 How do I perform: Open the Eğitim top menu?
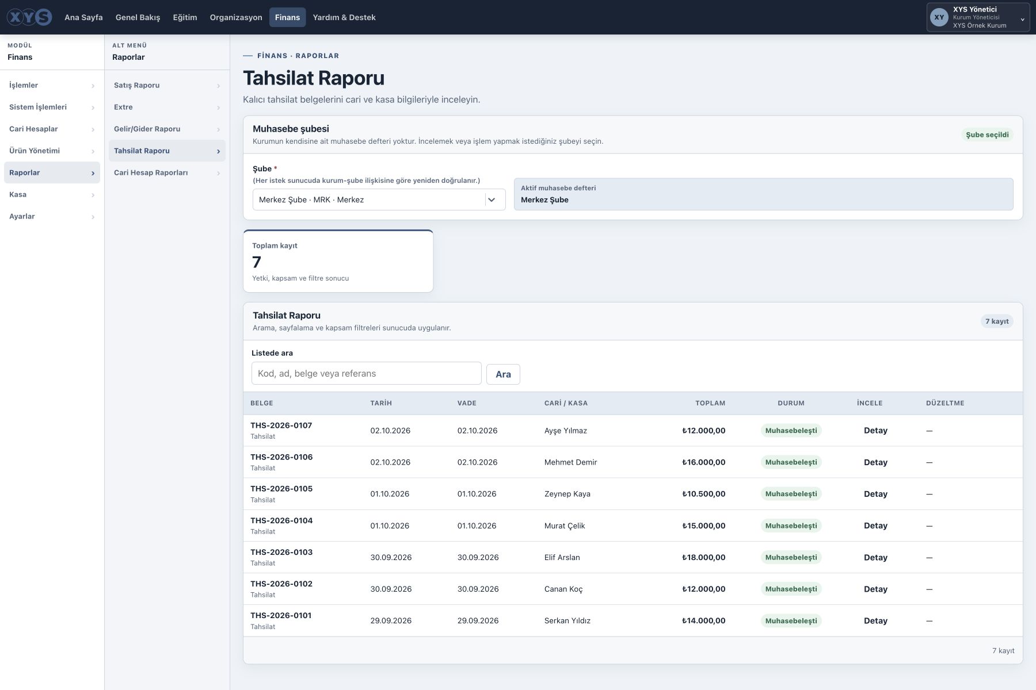[185, 17]
